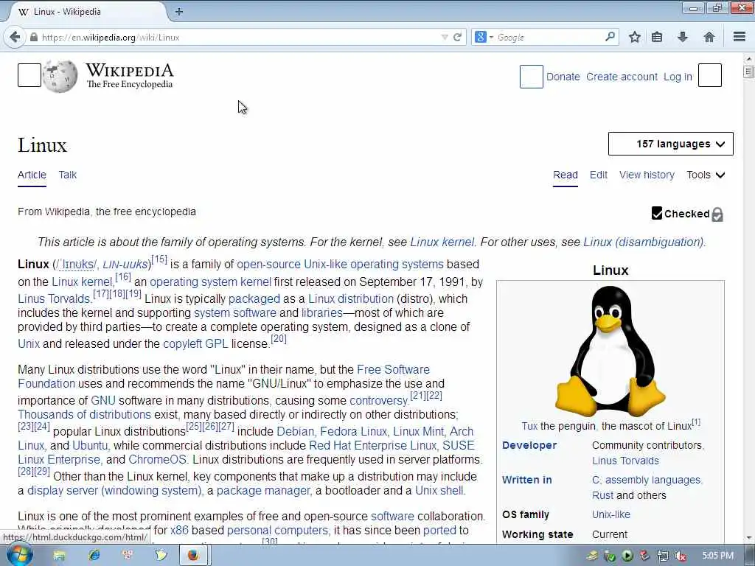Toggle the Checked checkbox indicator
Viewport: 755px width, 566px height.
(657, 213)
